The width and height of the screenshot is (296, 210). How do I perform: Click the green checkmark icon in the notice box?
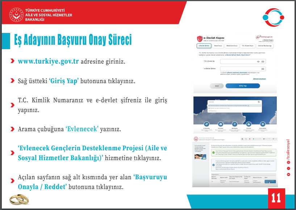click(213, 153)
